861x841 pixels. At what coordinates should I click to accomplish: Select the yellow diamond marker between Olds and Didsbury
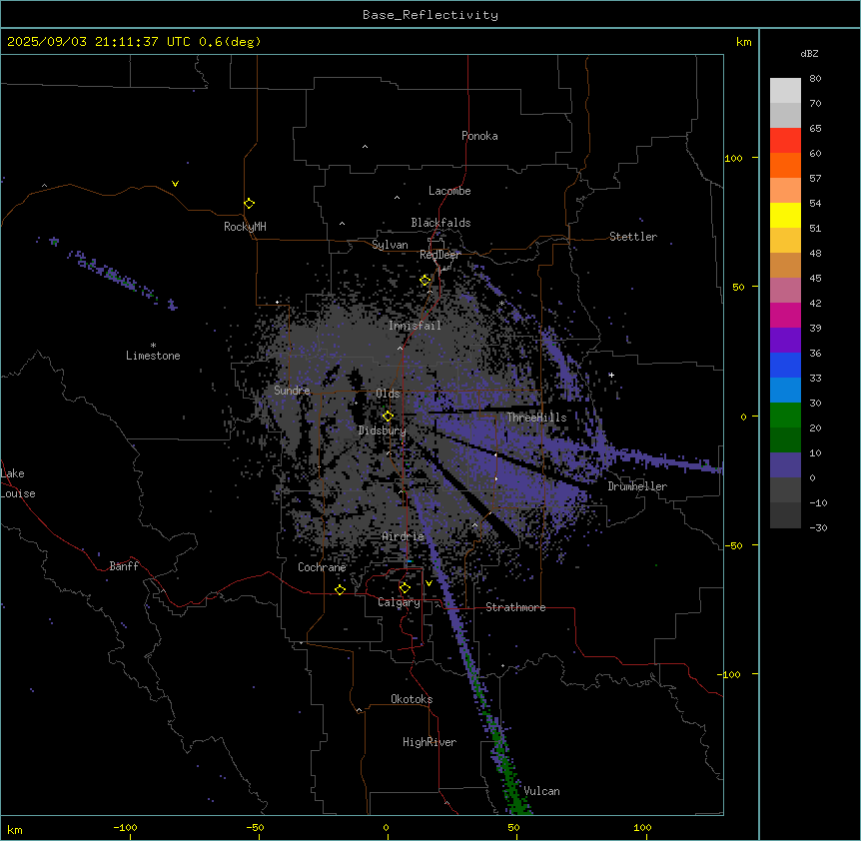(x=388, y=417)
